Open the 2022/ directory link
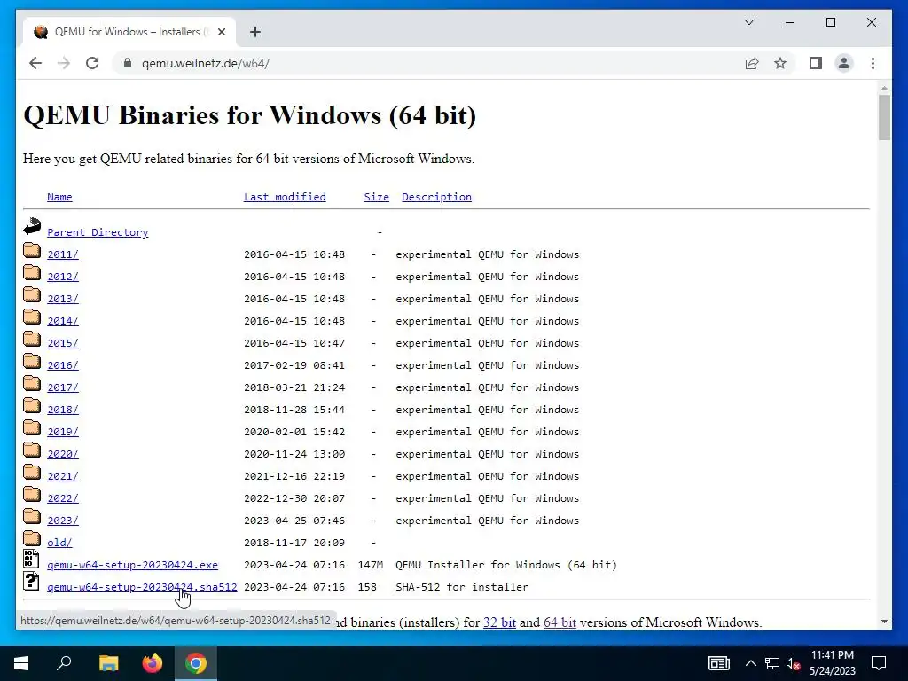 pos(63,498)
